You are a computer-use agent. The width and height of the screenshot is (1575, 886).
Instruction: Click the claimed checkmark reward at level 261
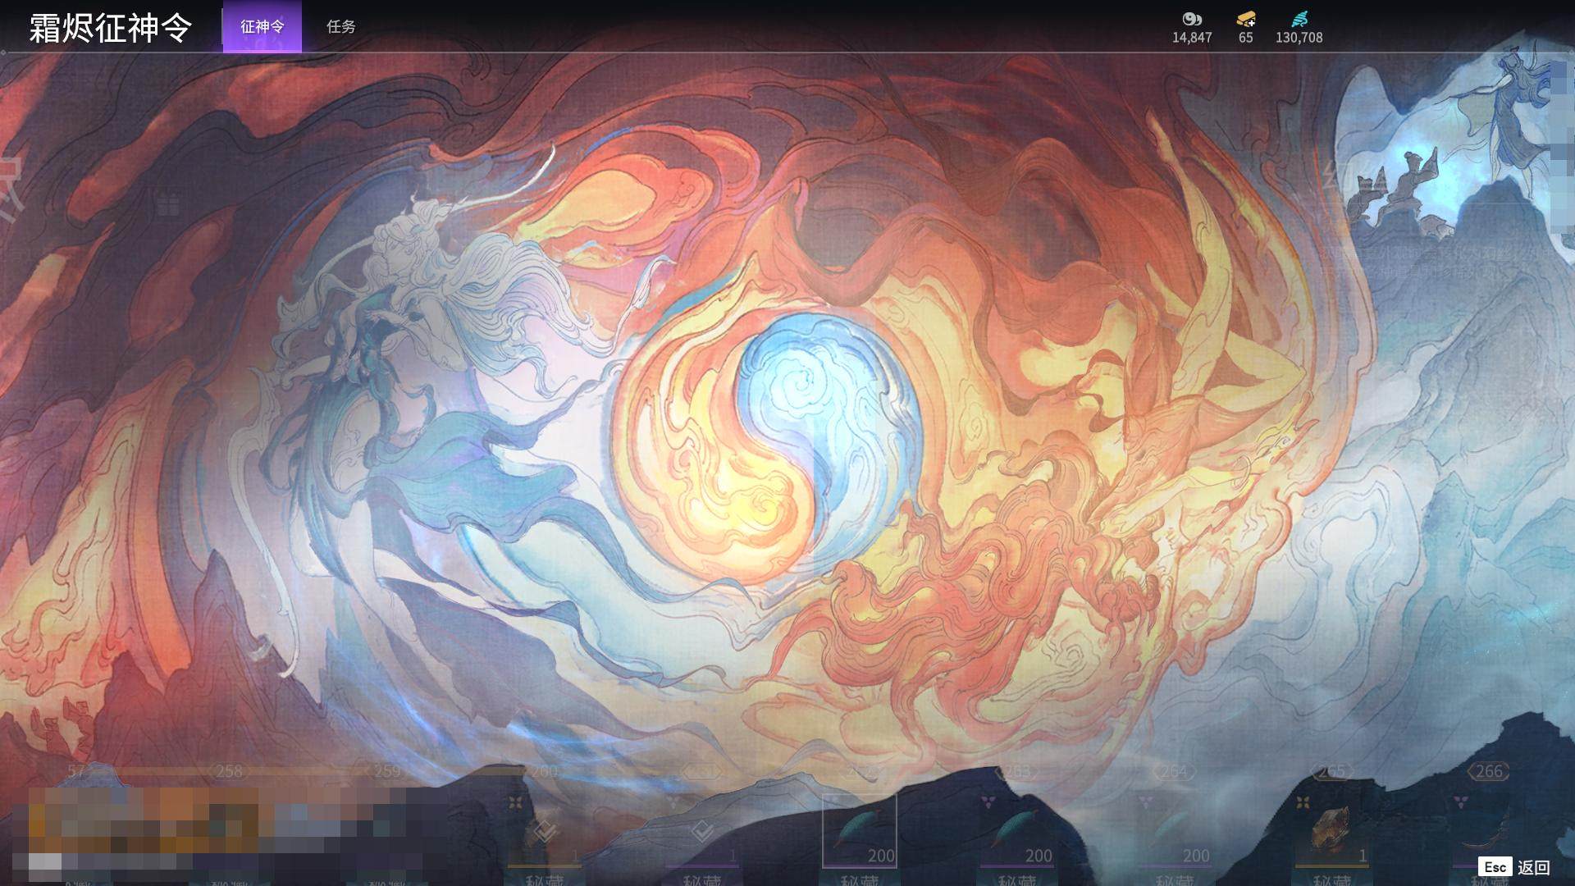[701, 832]
